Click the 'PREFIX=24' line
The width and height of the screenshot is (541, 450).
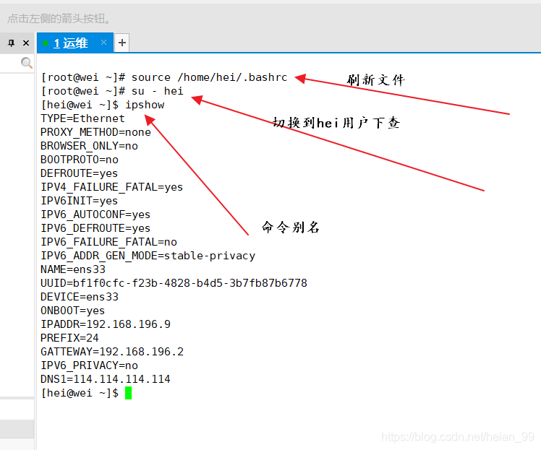coord(69,338)
